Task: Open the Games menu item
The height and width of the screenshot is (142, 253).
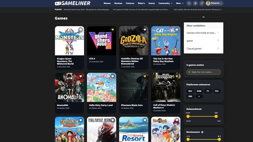Action: pos(152,3)
